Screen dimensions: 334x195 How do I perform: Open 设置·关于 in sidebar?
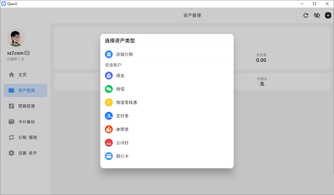pos(25,153)
